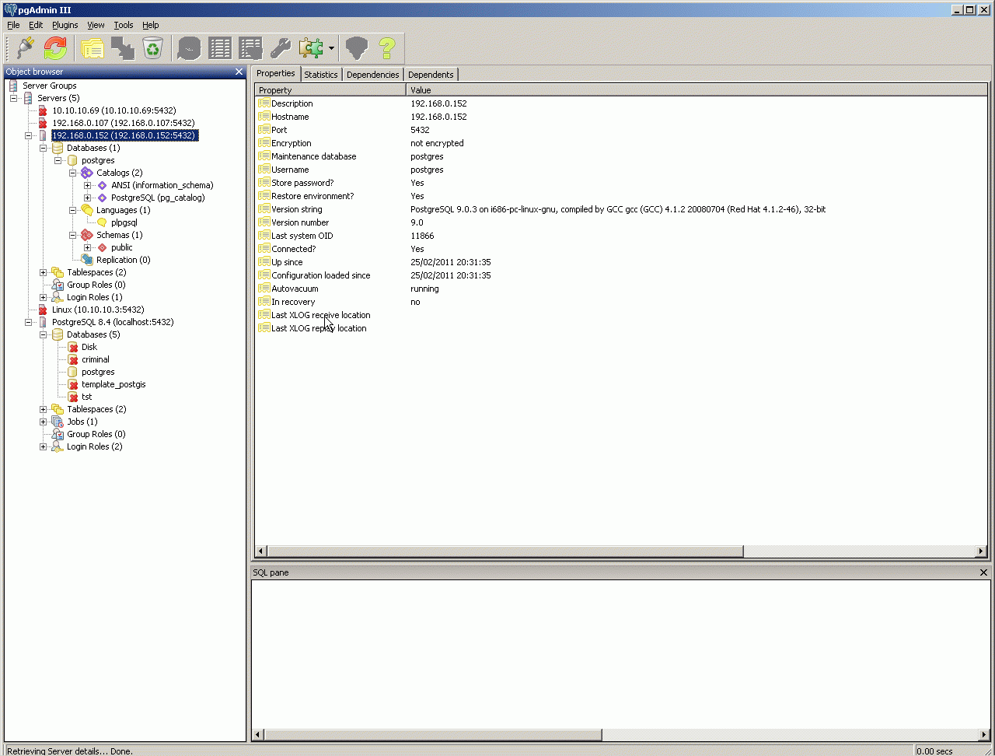Image resolution: width=995 pixels, height=756 pixels.
Task: Click the plug connection icon in the toolbar
Action: point(26,48)
